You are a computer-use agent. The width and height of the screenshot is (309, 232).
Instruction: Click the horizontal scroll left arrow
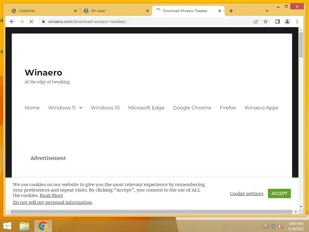[x=8, y=212]
